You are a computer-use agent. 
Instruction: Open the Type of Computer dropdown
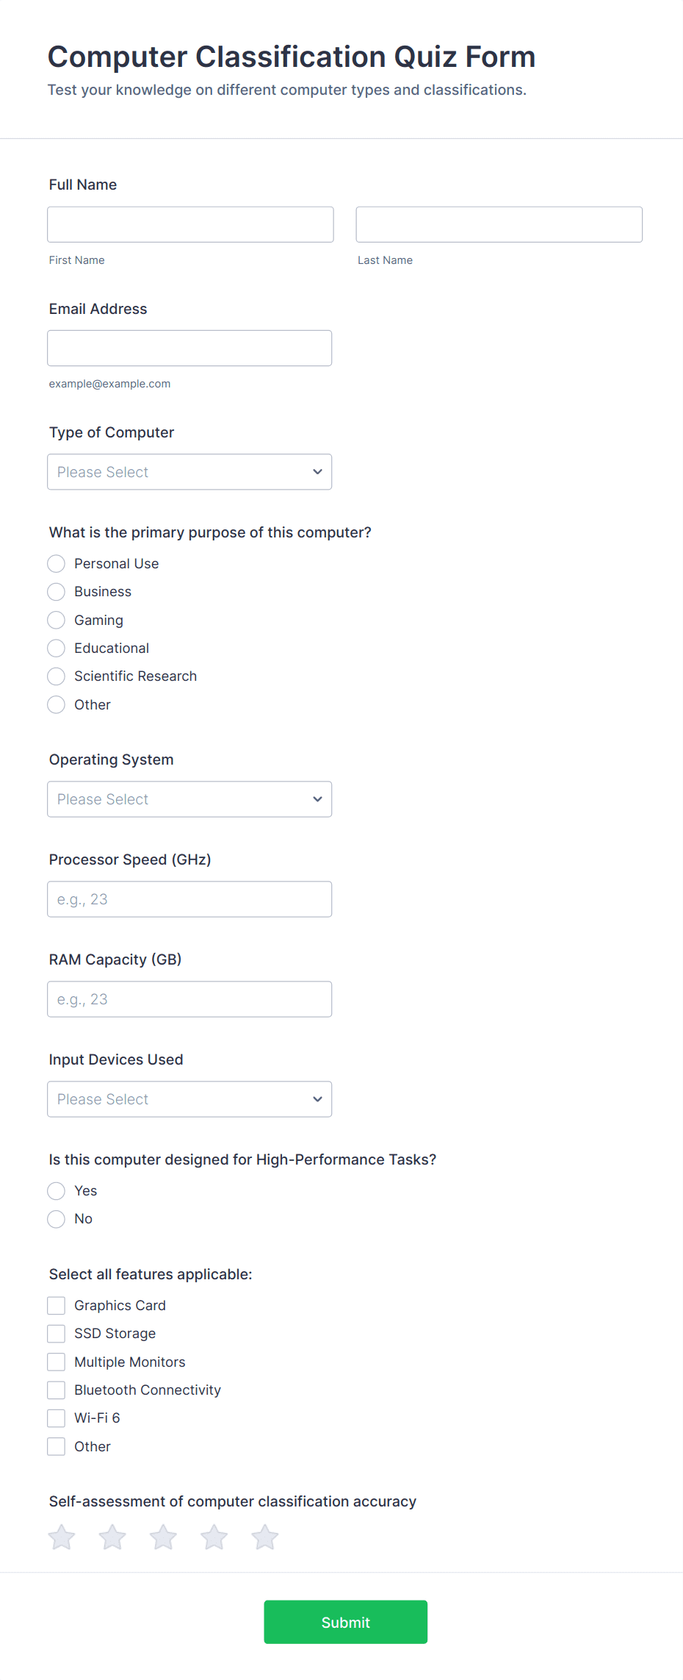[x=189, y=472]
